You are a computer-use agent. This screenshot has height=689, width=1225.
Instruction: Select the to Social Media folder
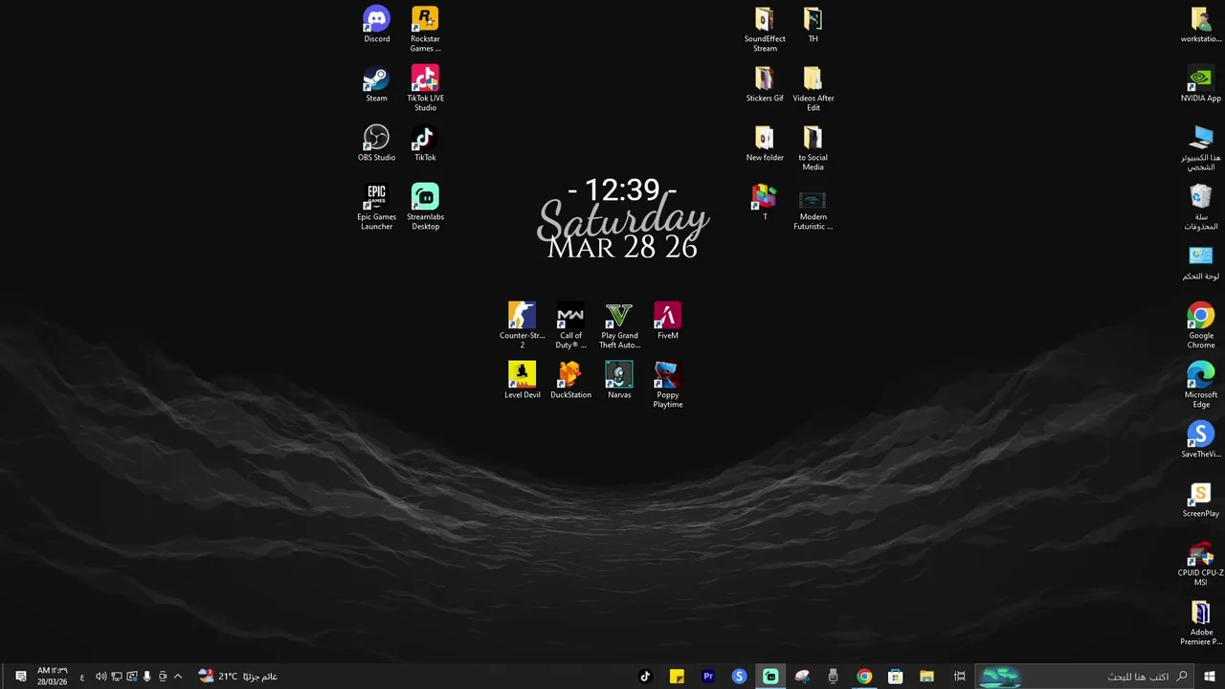click(813, 148)
